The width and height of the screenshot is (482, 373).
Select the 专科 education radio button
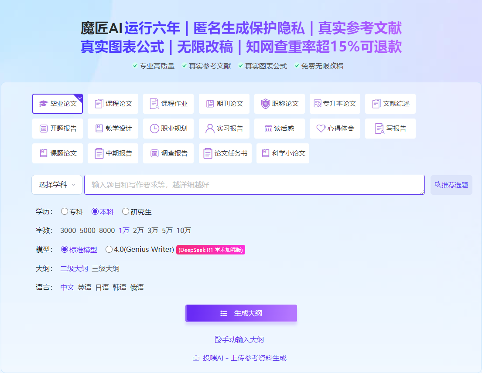pos(65,212)
